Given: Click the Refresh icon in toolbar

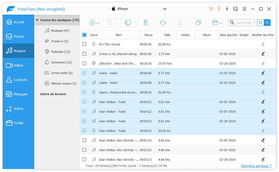Looking at the screenshot, I should click(163, 23).
